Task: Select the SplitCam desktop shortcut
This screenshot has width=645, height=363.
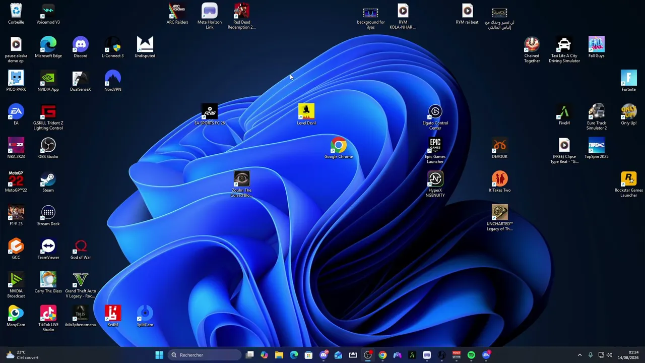Action: [145, 317]
